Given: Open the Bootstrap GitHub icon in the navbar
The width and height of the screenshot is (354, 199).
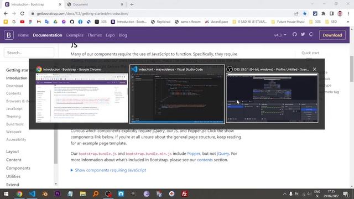Looking at the screenshot, I should pyautogui.click(x=294, y=34).
